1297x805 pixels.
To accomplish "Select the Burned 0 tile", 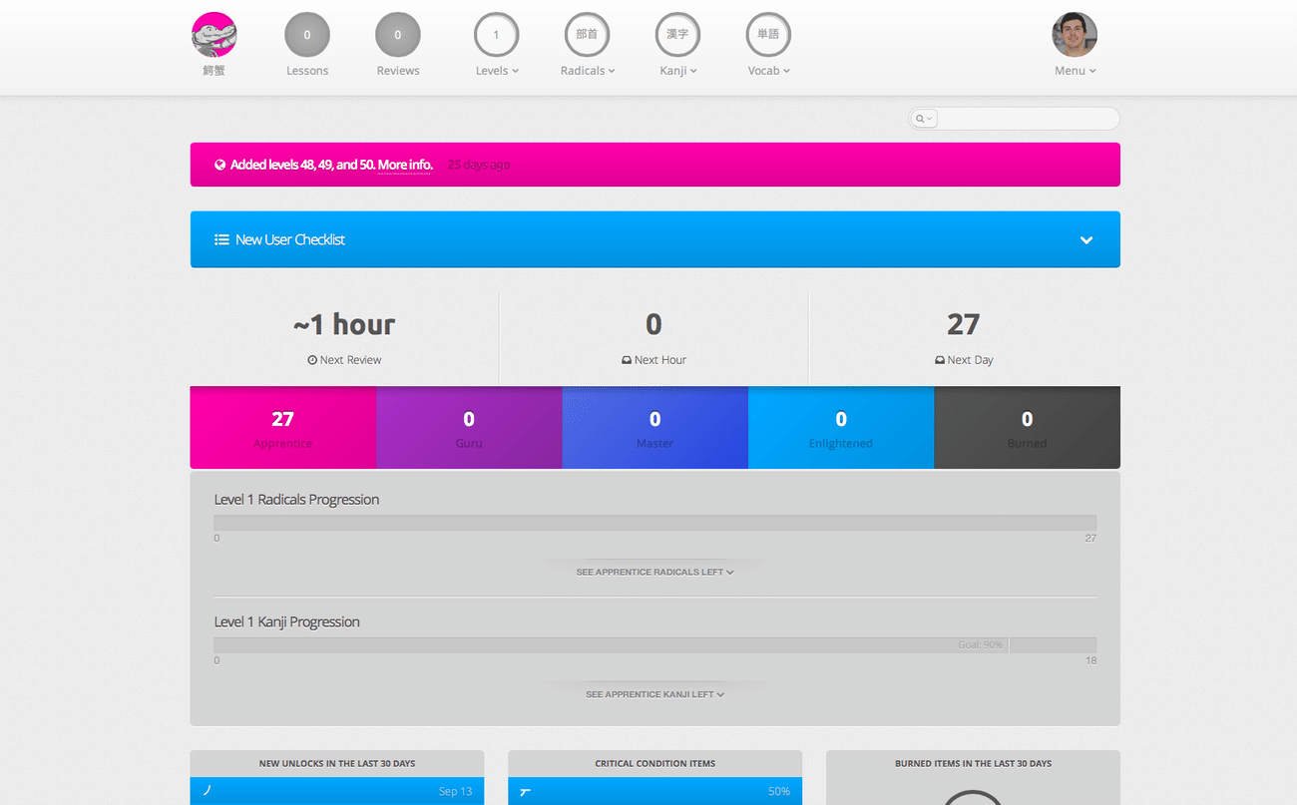I will [x=1028, y=427].
